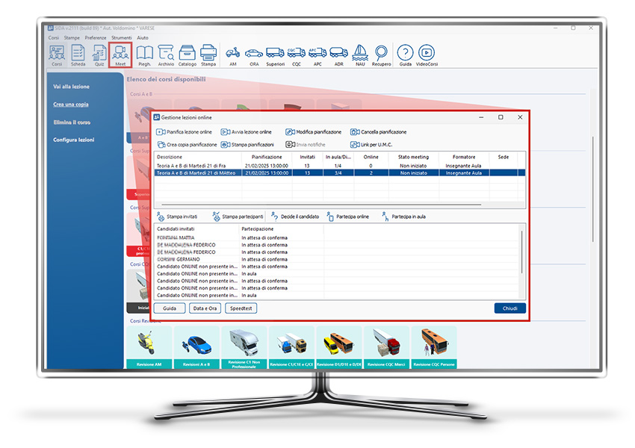Click Pianifica lezione online
Viewport: 635px width, 448px height.
click(184, 132)
